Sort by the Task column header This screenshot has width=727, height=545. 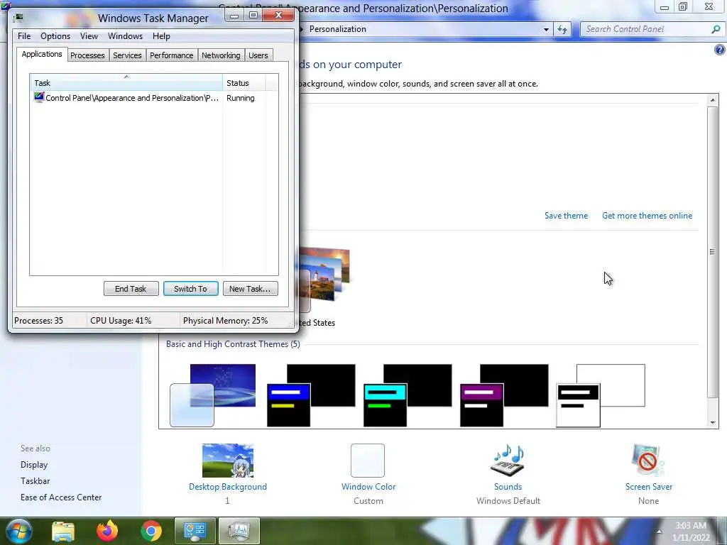(x=126, y=83)
